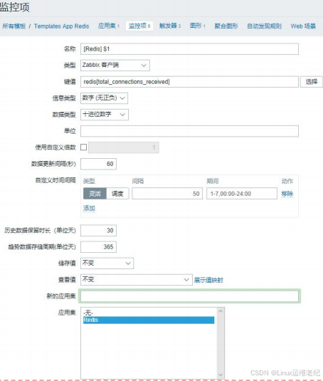Click the disabled custom multiplier field
This screenshot has width=323, height=381.
tap(124, 147)
